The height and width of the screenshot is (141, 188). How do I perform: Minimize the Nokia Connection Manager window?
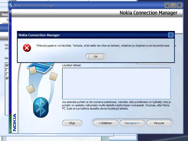167,5
